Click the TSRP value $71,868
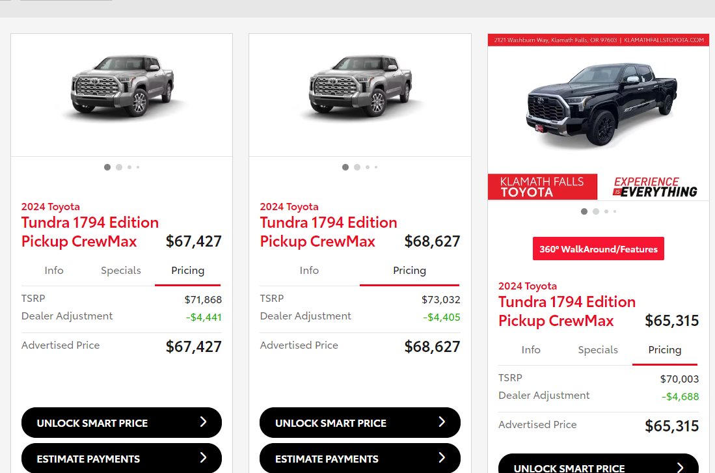Image resolution: width=715 pixels, height=473 pixels. coord(203,300)
